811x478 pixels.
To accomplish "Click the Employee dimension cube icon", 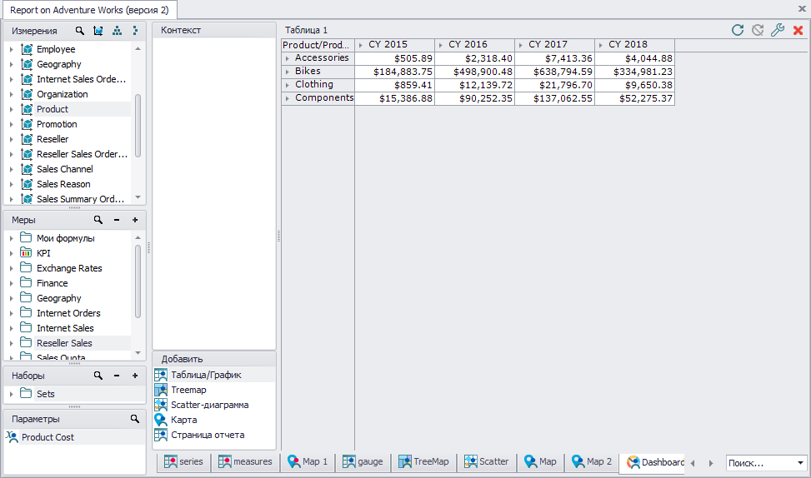I will tap(27, 49).
